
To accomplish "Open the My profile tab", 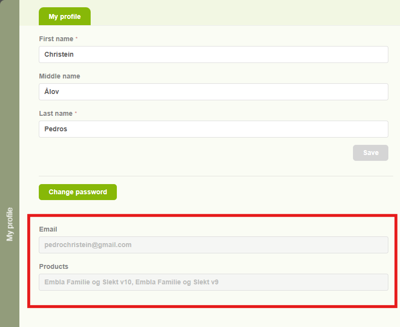I will pyautogui.click(x=64, y=16).
